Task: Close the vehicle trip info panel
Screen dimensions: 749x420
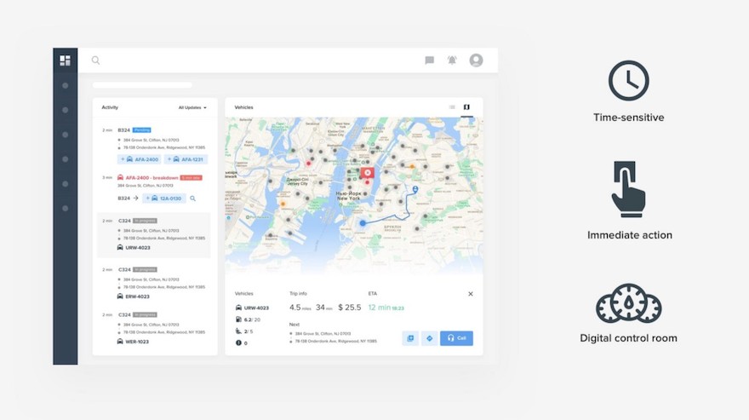Action: 471,294
